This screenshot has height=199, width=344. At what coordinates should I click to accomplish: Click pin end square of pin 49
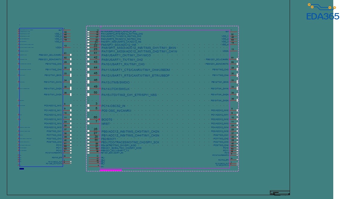(x=88, y=88)
